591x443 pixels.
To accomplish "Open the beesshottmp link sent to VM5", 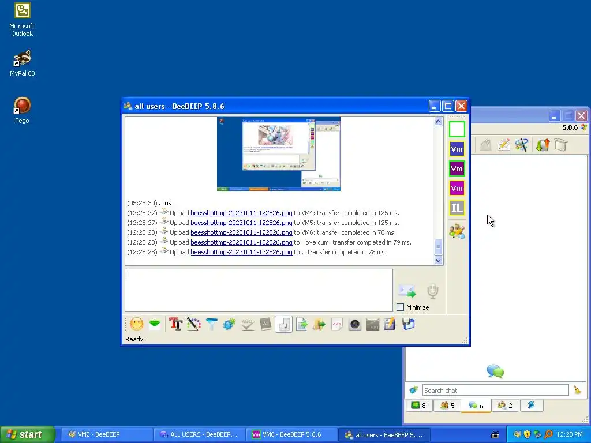I will 241,223.
